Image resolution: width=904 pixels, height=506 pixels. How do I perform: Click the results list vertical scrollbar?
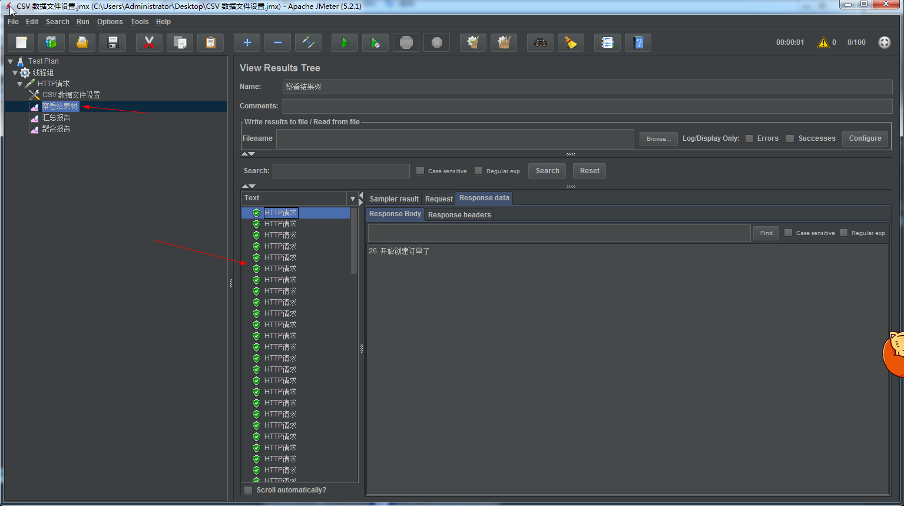pos(354,242)
